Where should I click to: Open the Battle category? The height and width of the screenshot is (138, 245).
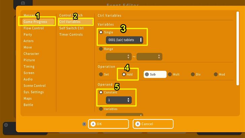(x=28, y=105)
